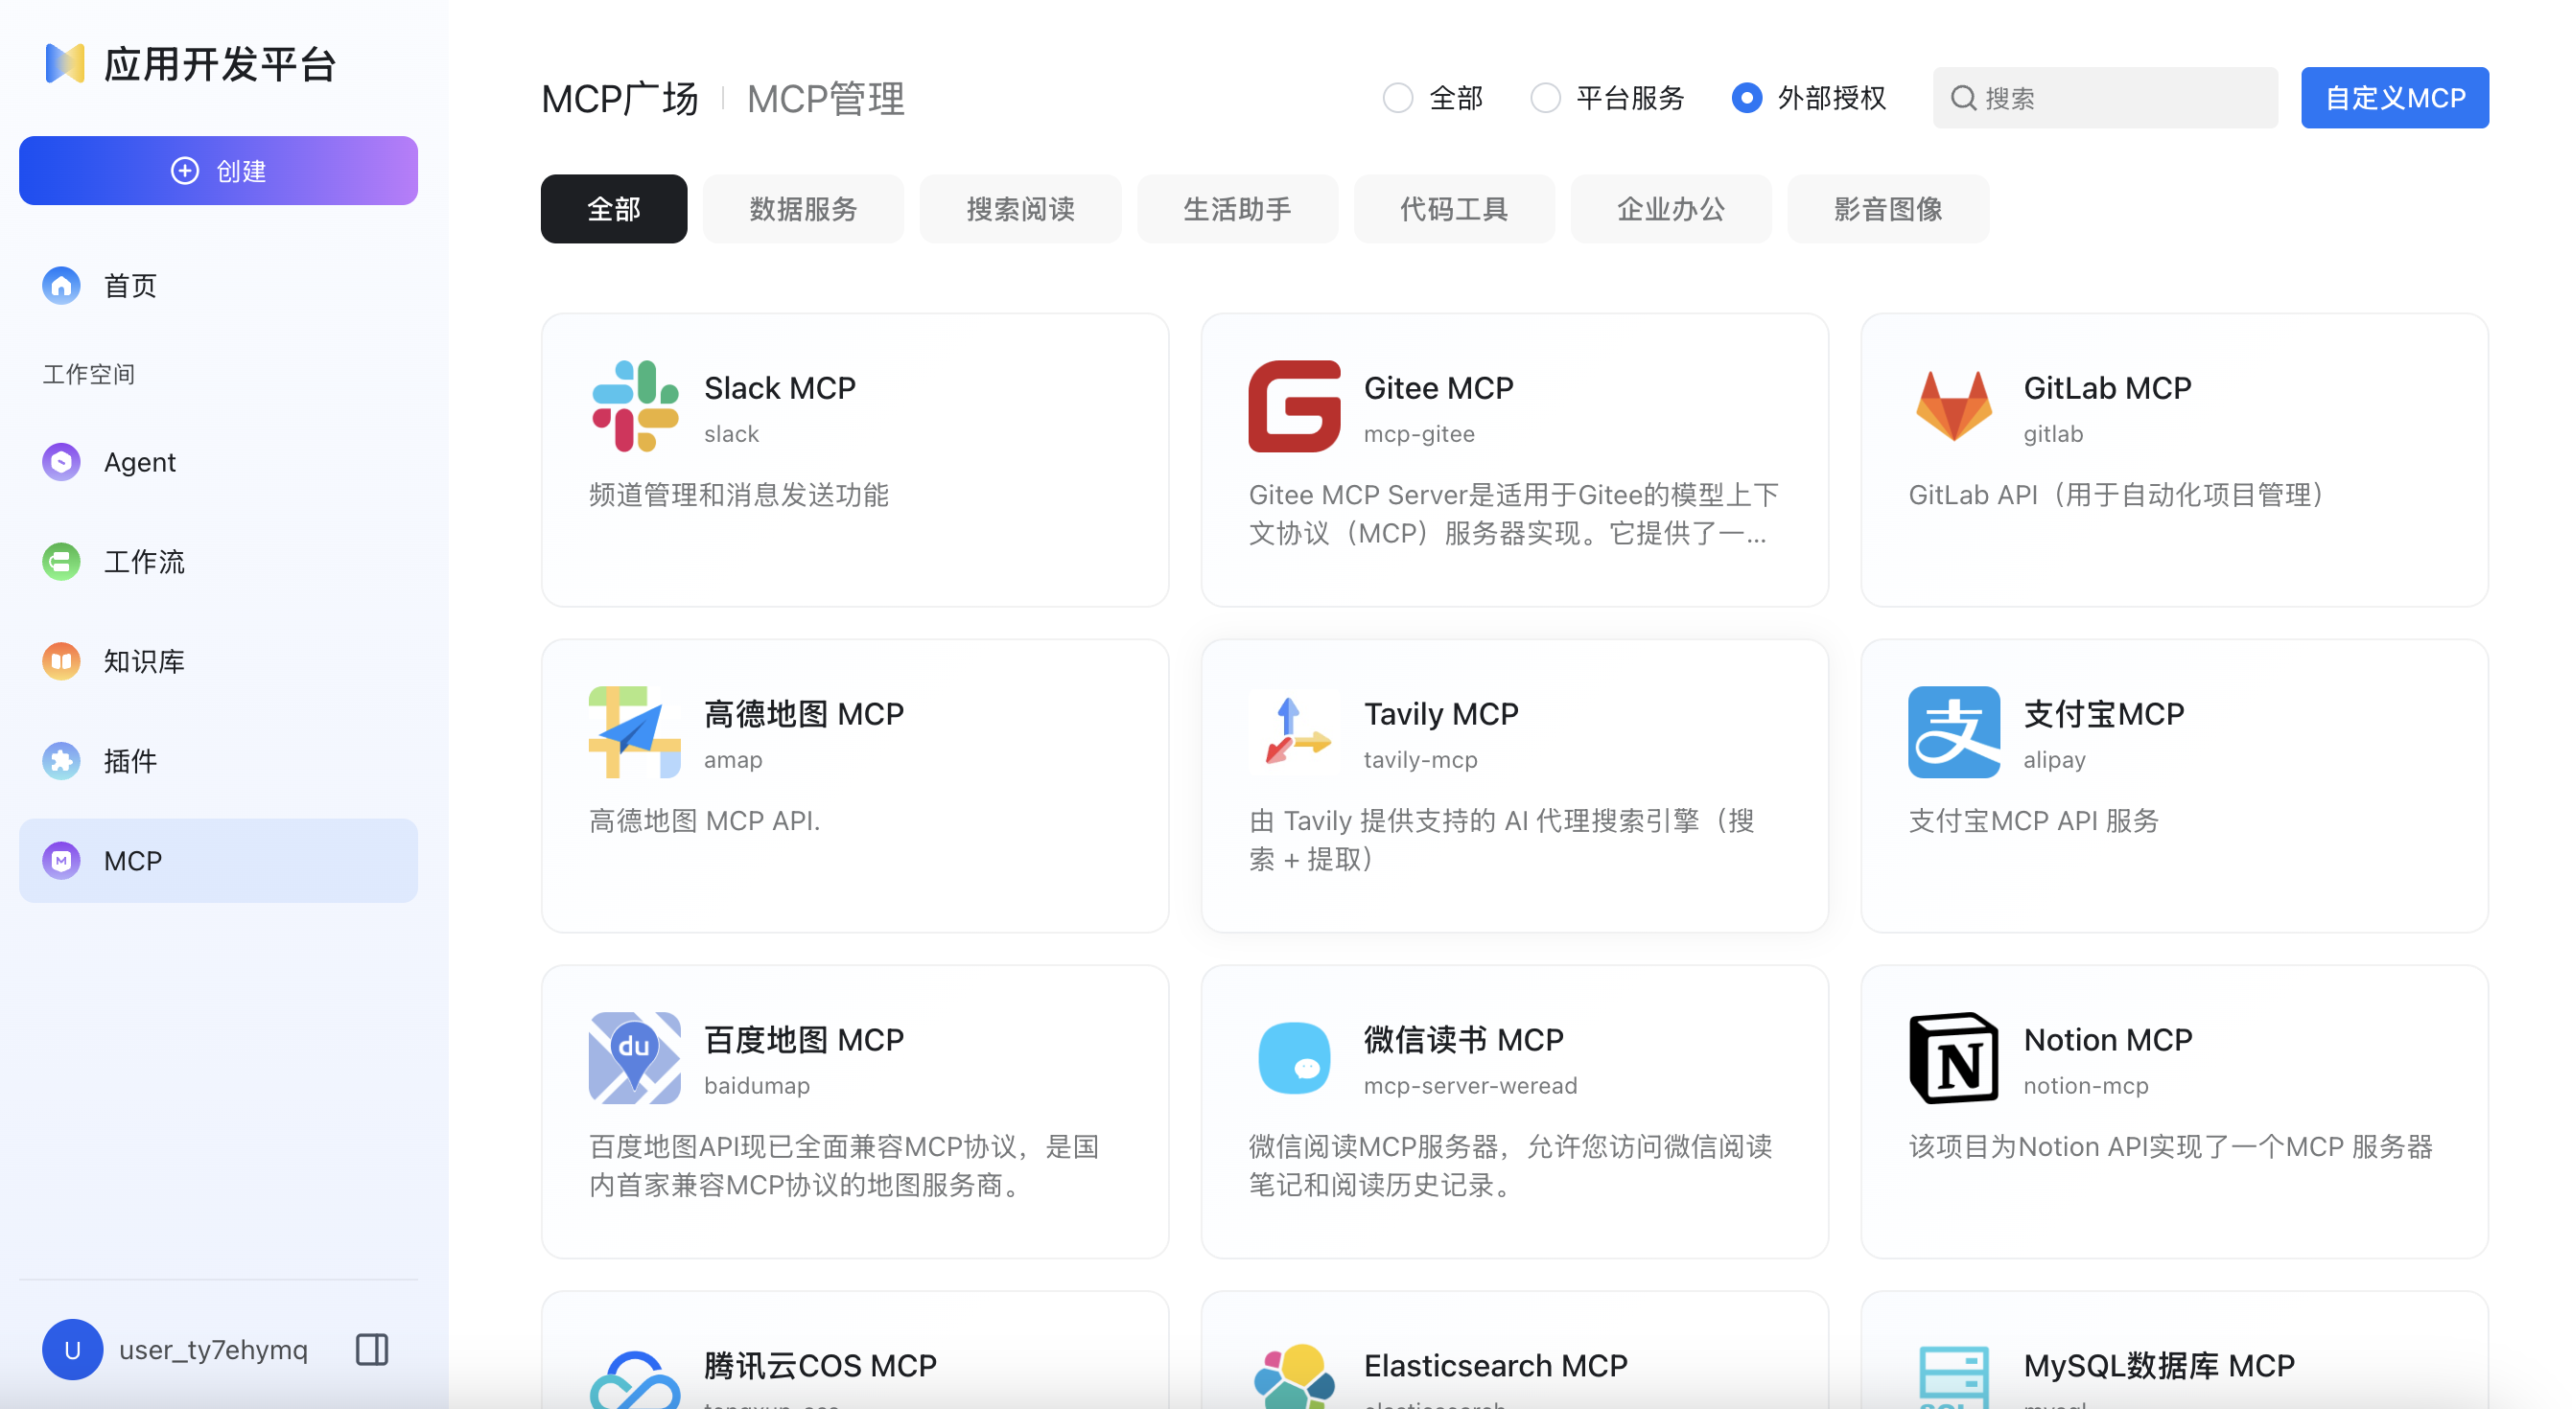Open the GitLab MCP card icon
The height and width of the screenshot is (1409, 2572).
(1954, 404)
